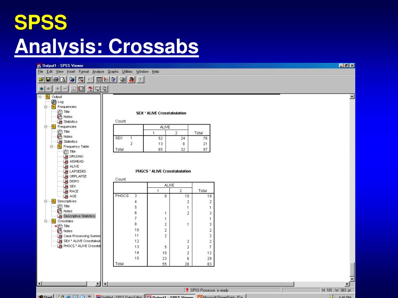Click the Expand plus outline toolbar icon

(x=58, y=89)
